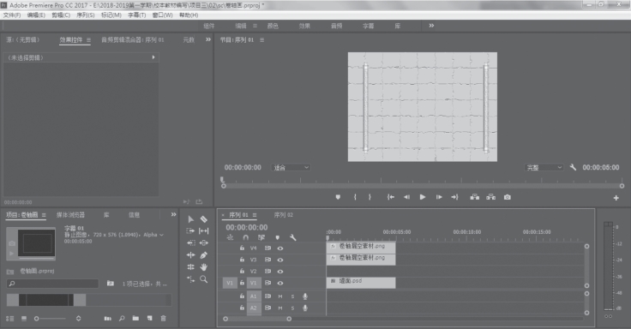
Task: Toggle V4 track output eye icon
Action: tap(280, 248)
